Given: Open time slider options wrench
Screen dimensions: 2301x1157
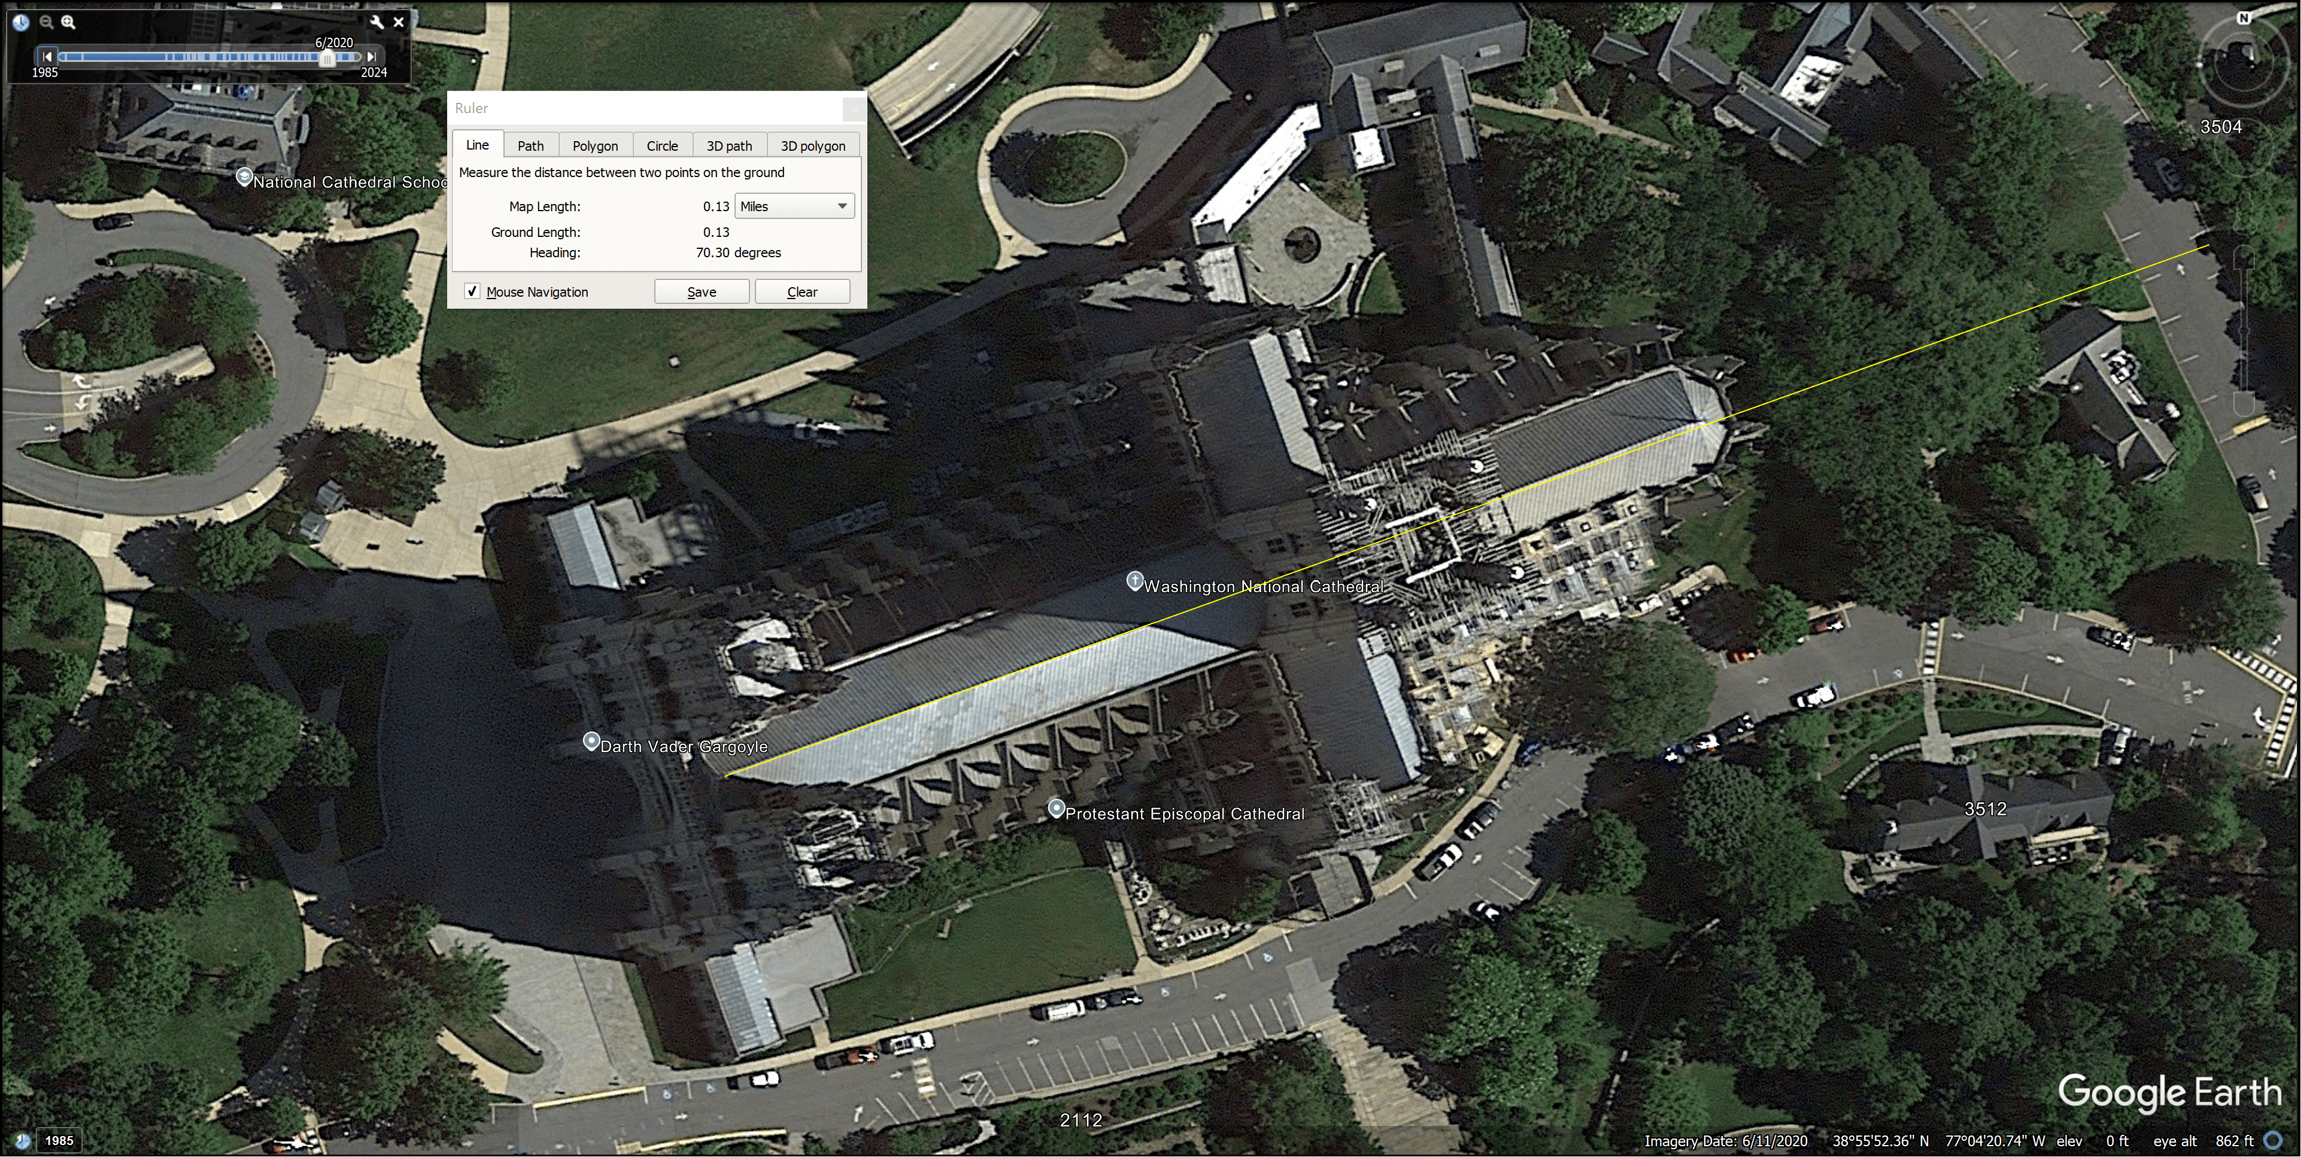Looking at the screenshot, I should point(376,22).
